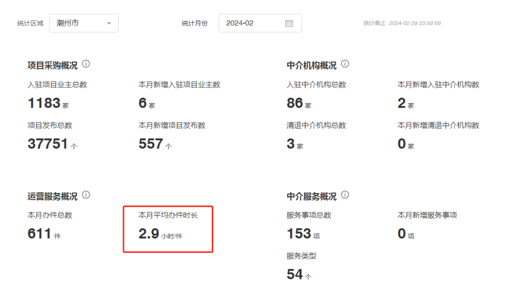Screen dimensions: 513x294
Task: Click info icon beside 项目采购概况
Action: 86,64
